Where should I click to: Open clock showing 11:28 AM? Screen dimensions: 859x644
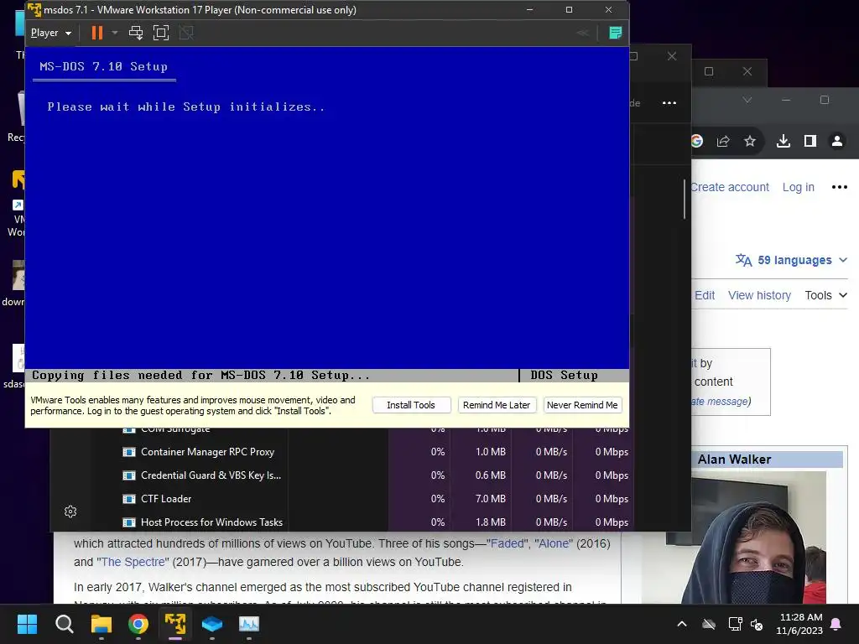tap(799, 624)
